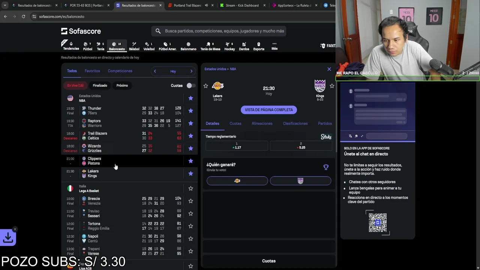Screen dimensions: 480x270
Task: Vote for Lakers to win
Action: tap(237, 181)
